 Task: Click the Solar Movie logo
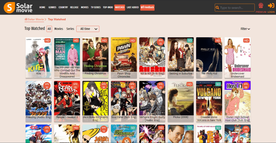(18, 7)
